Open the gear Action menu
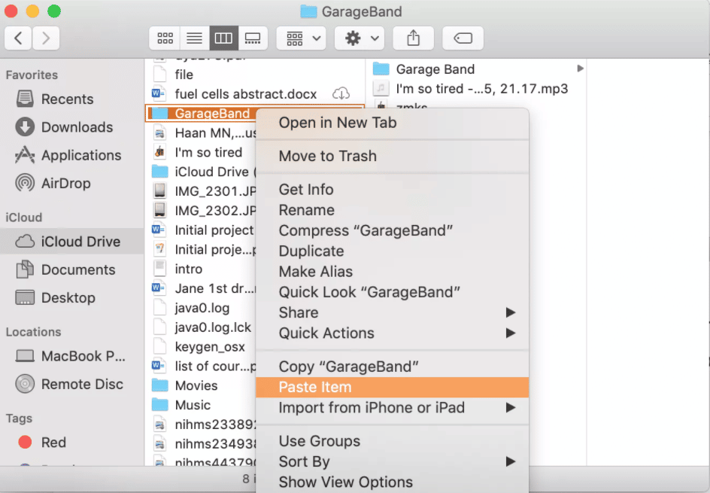 (360, 38)
